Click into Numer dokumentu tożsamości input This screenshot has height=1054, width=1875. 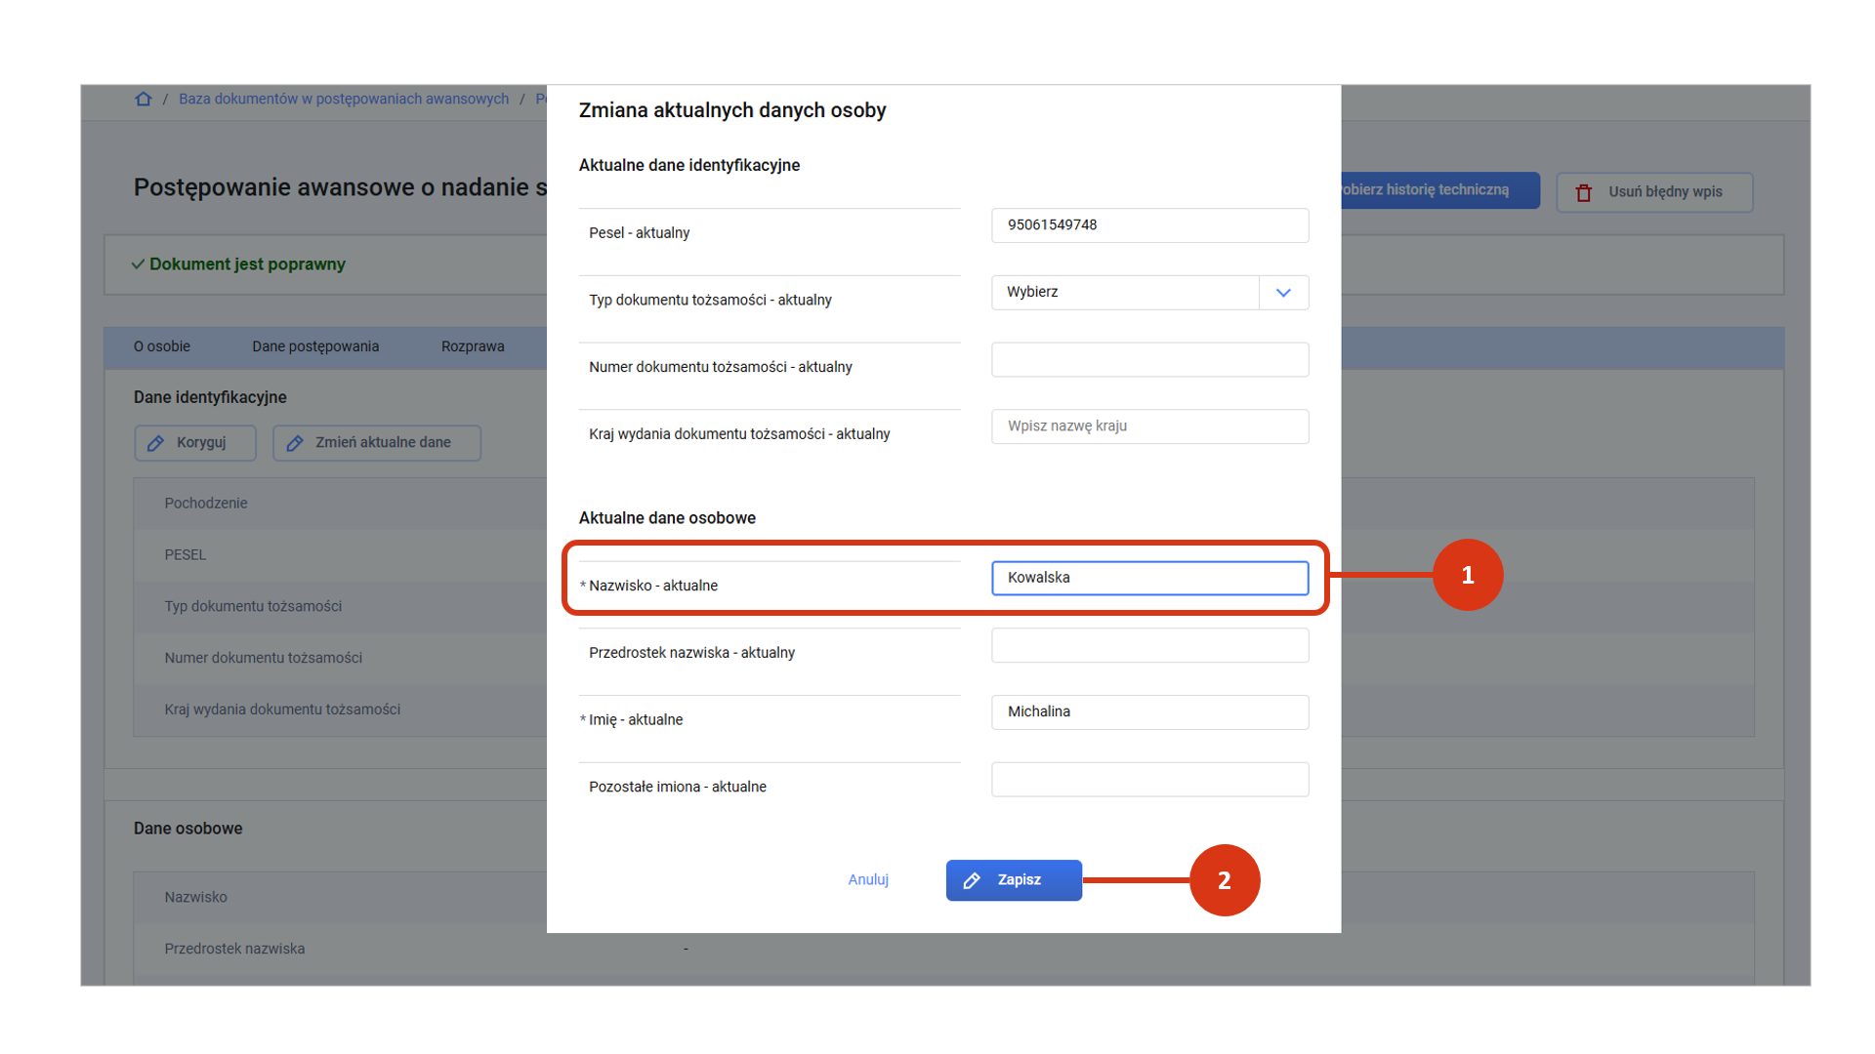[x=1149, y=360]
